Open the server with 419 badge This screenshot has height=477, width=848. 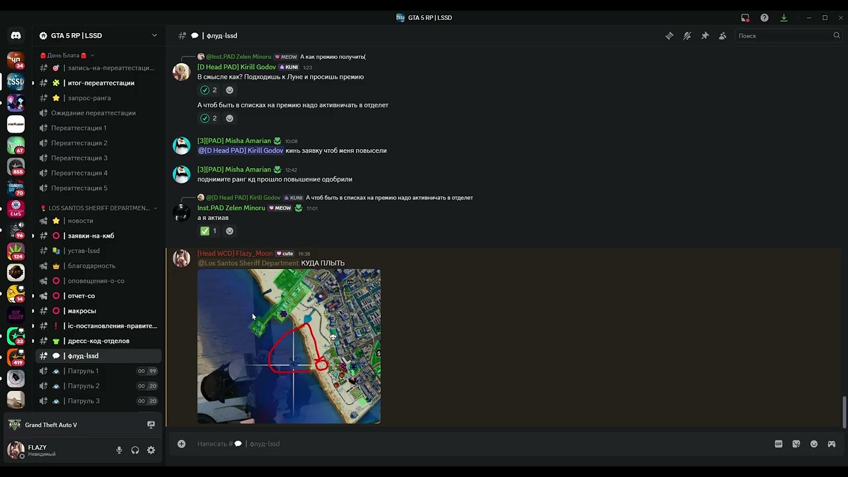16,356
